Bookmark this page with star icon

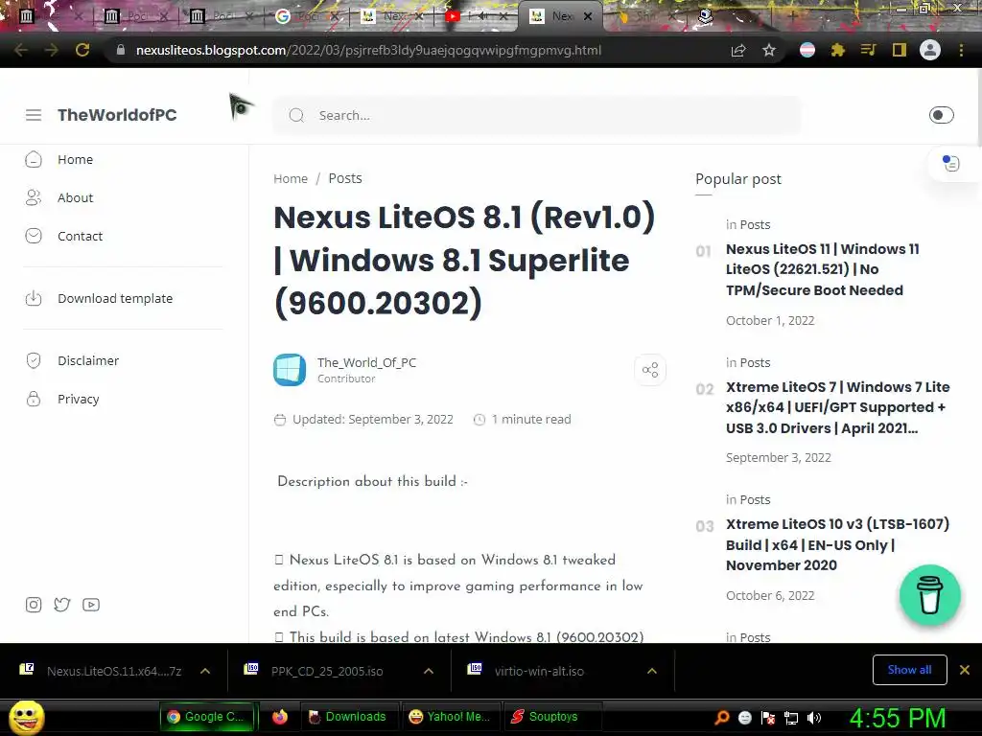coord(769,50)
